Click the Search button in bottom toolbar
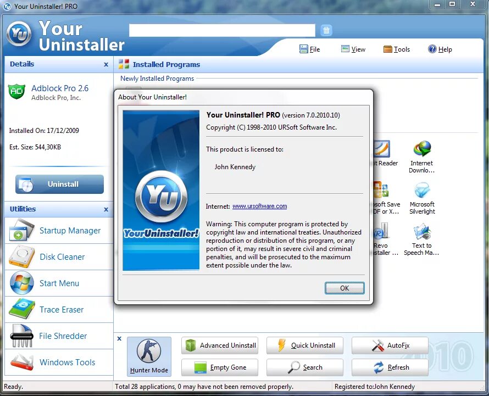The image size is (489, 396). pos(305,367)
